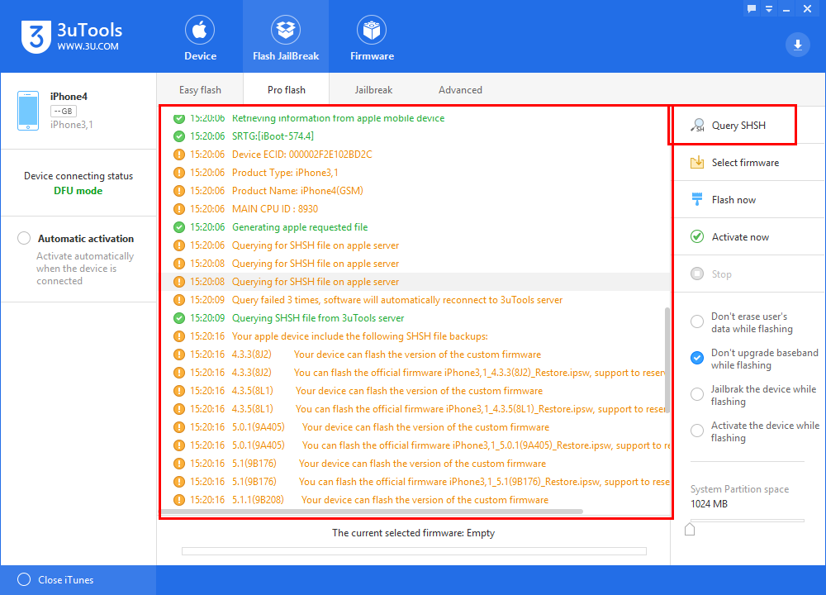Enable Don't erase user's data while flashing
Viewport: 826px width, 595px height.
pos(697,321)
